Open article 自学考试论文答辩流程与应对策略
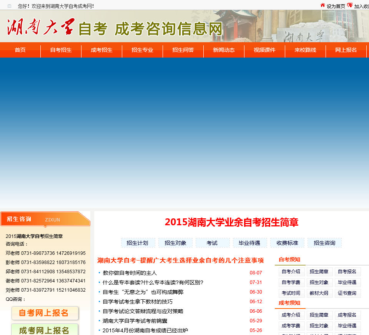Viewport: 369px width, 335px height. 143,311
